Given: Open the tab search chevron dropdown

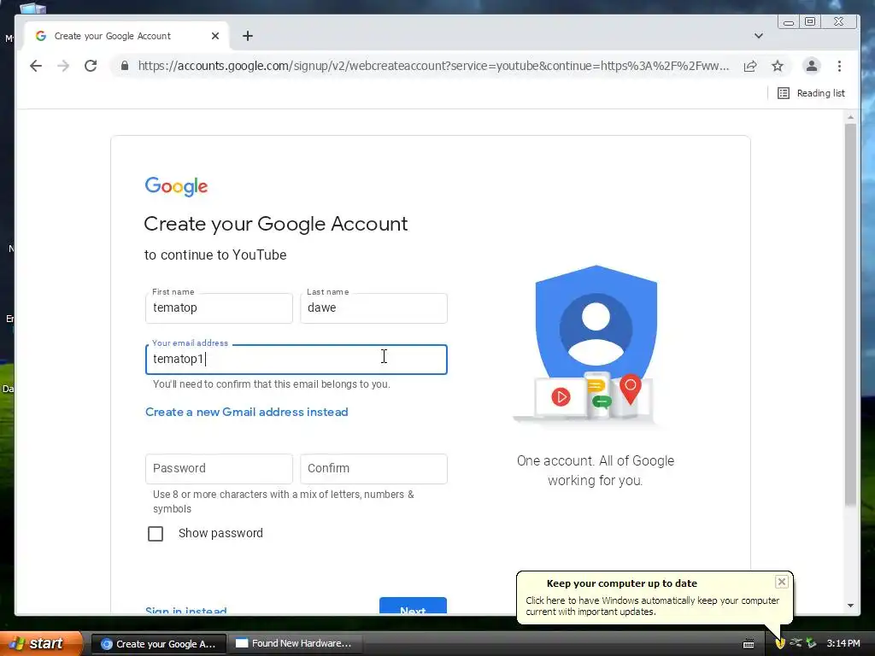Looking at the screenshot, I should point(759,36).
